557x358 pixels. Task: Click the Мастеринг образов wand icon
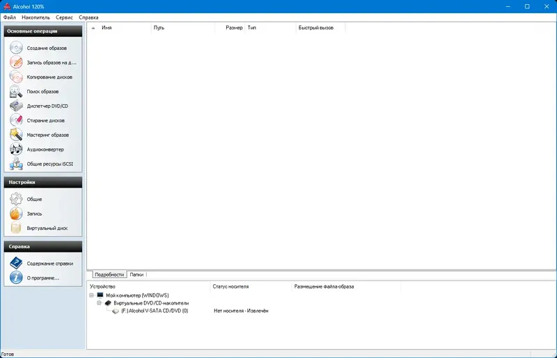pos(16,135)
